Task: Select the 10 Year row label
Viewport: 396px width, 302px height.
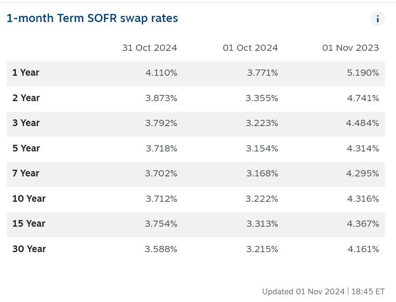Action: [x=29, y=199]
